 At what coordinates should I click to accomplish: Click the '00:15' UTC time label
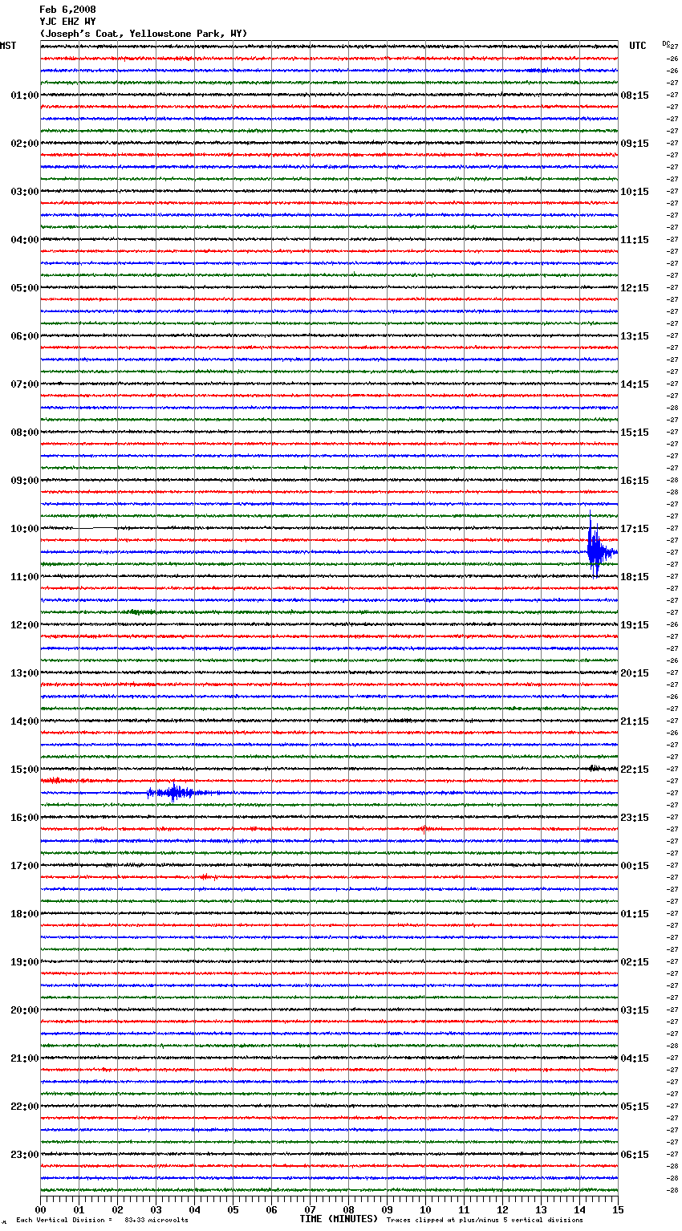coord(635,866)
